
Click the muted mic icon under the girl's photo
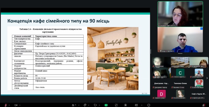click(x=172, y=98)
